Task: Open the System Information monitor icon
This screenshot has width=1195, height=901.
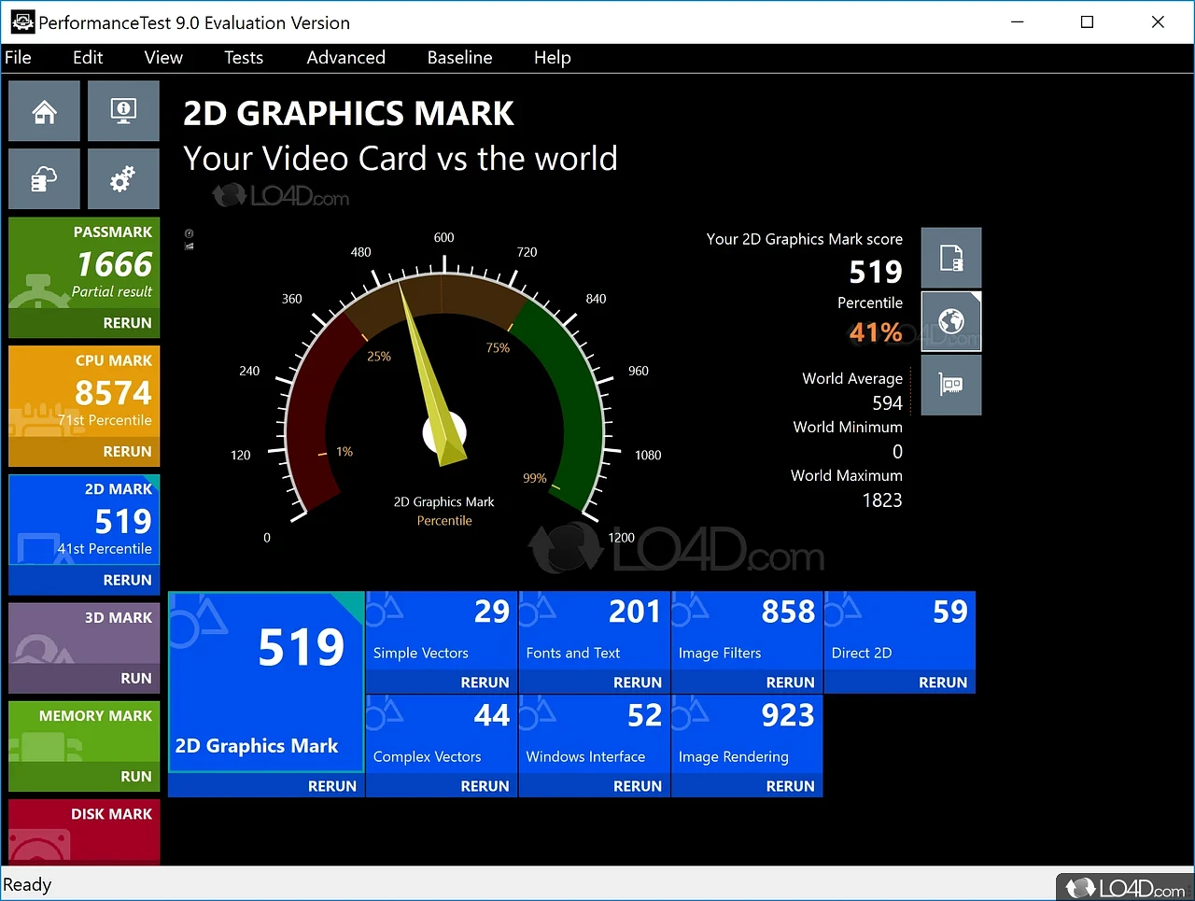Action: pos(123,111)
